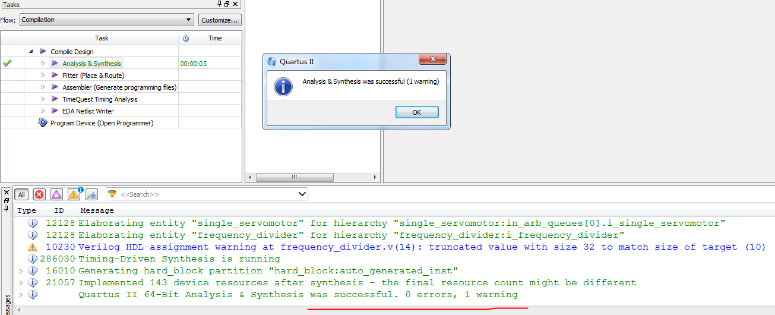Image resolution: width=775 pixels, height=315 pixels.
Task: Click the info icon in the Quartus II dialog
Action: 283,86
